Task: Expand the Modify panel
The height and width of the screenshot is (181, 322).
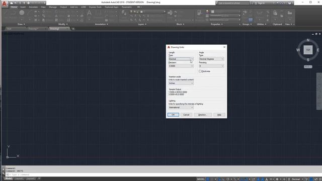Action: point(63,24)
